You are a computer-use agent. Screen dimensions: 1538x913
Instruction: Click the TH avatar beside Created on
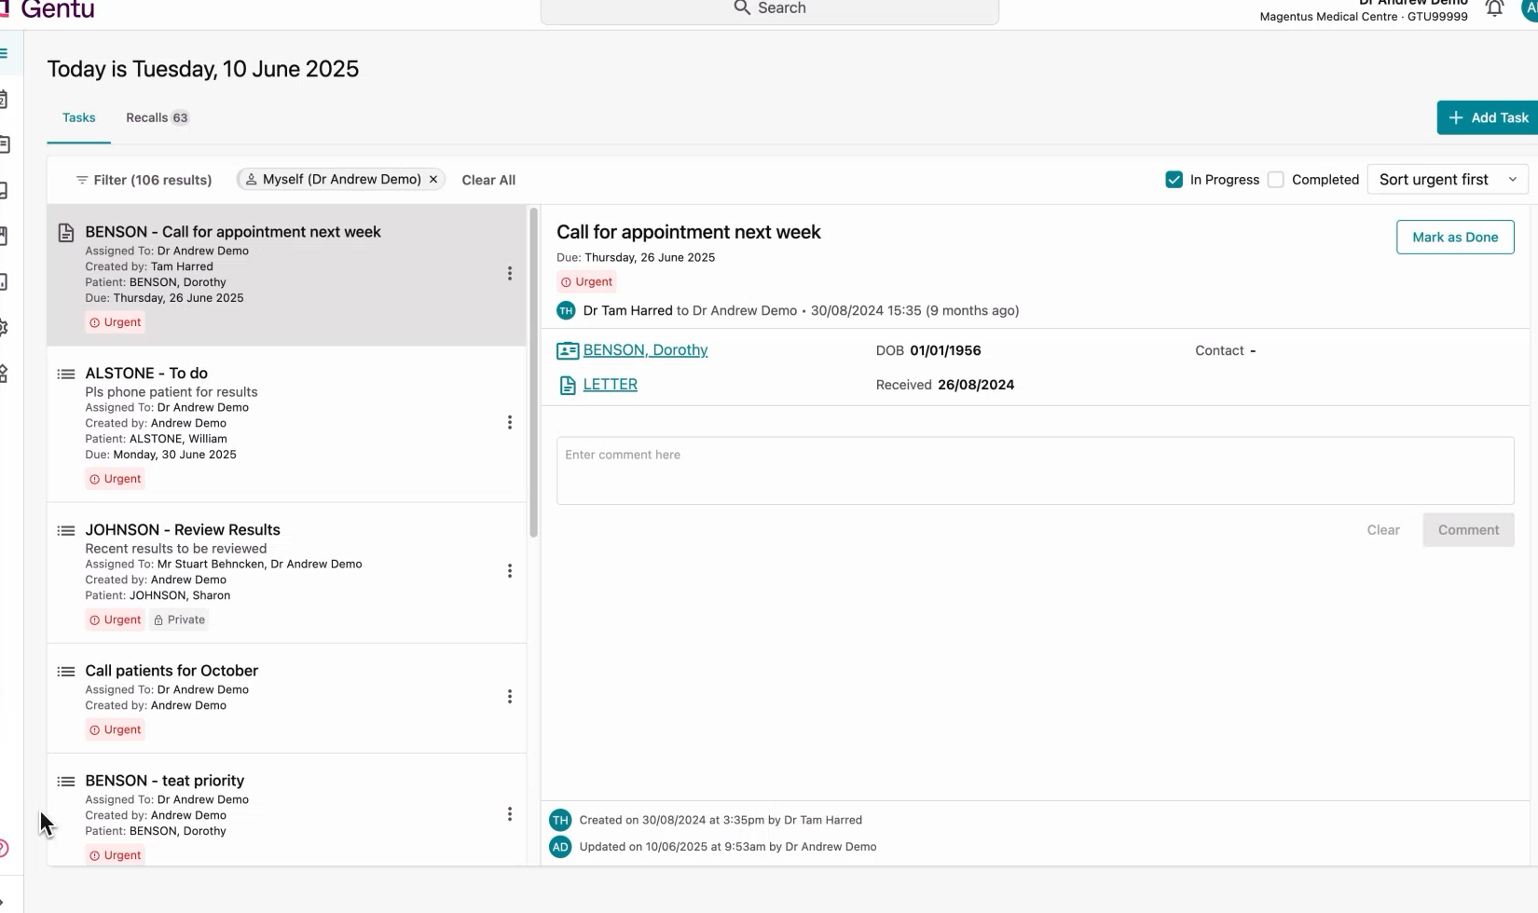coord(560,820)
